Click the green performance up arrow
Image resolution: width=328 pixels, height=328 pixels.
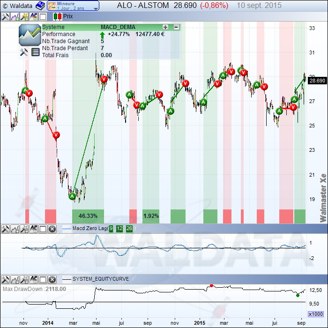(x=102, y=35)
